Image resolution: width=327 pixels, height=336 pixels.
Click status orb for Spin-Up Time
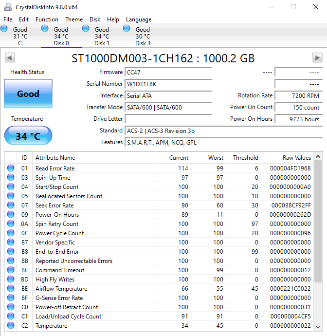11,177
